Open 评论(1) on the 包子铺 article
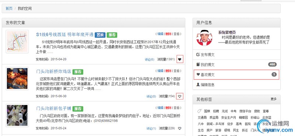 coord(151,129)
